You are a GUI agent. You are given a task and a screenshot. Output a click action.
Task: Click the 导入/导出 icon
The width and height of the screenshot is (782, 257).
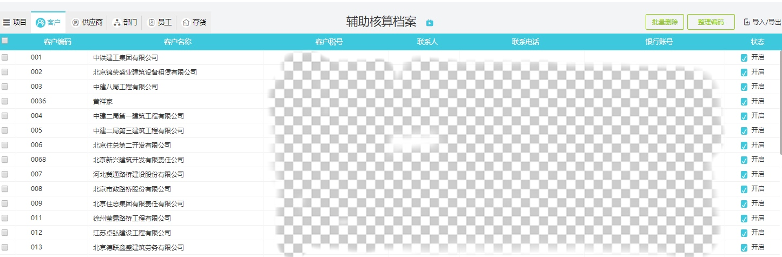click(x=747, y=22)
